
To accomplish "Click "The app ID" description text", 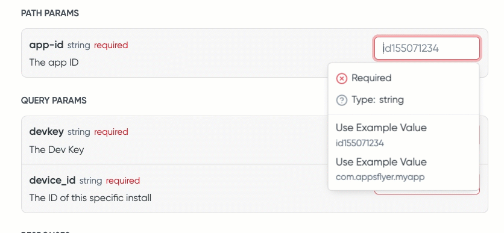I will (x=54, y=62).
